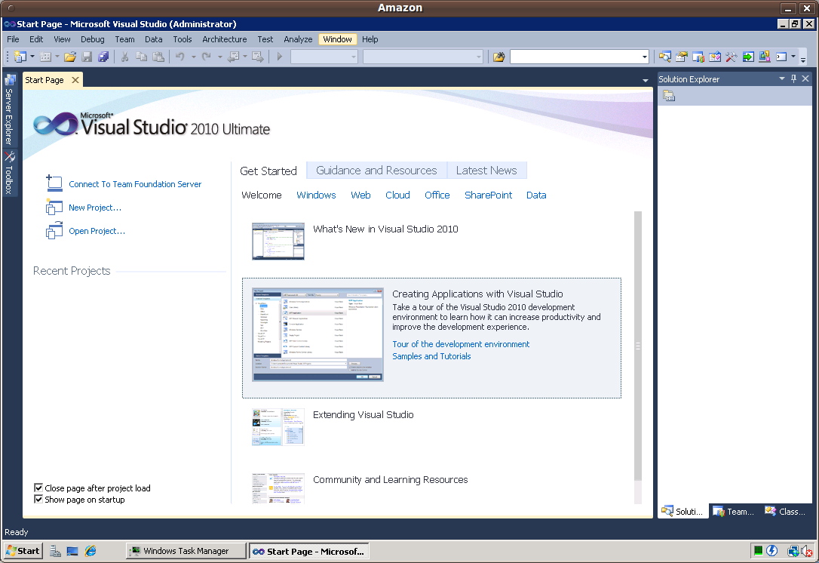Switch to the Guidance and Resources tab
This screenshot has height=563, width=819.
tap(376, 171)
